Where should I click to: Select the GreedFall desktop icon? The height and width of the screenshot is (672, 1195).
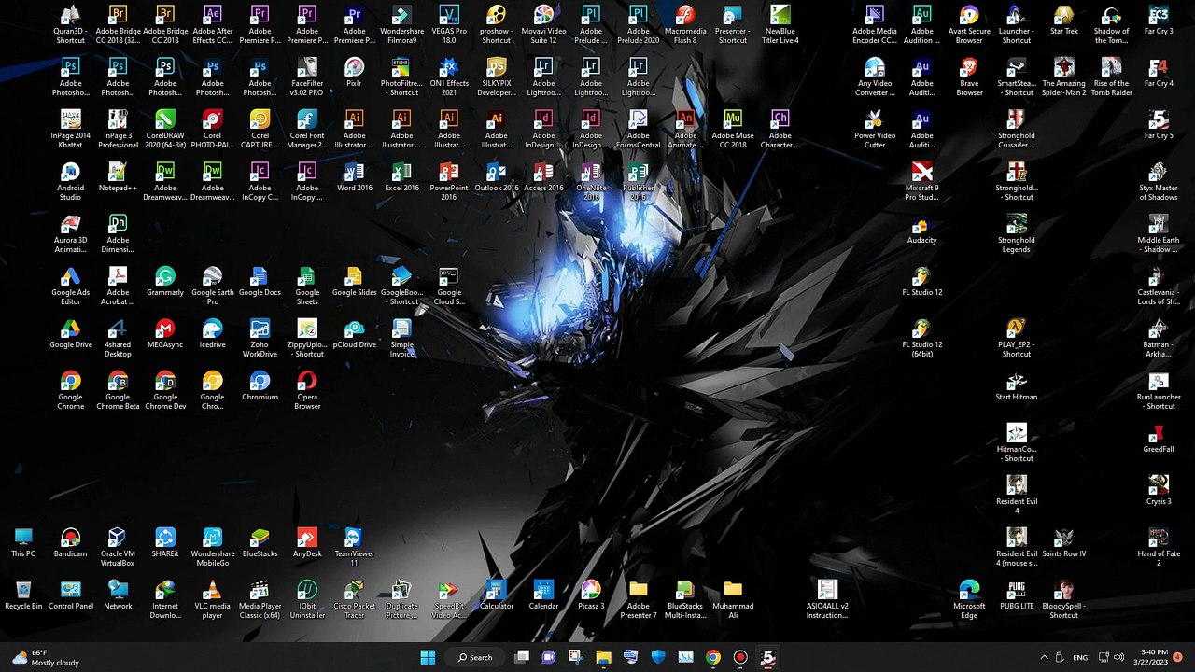1159,438
